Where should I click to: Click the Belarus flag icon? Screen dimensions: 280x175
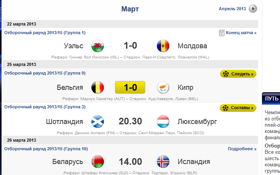[x=97, y=162]
